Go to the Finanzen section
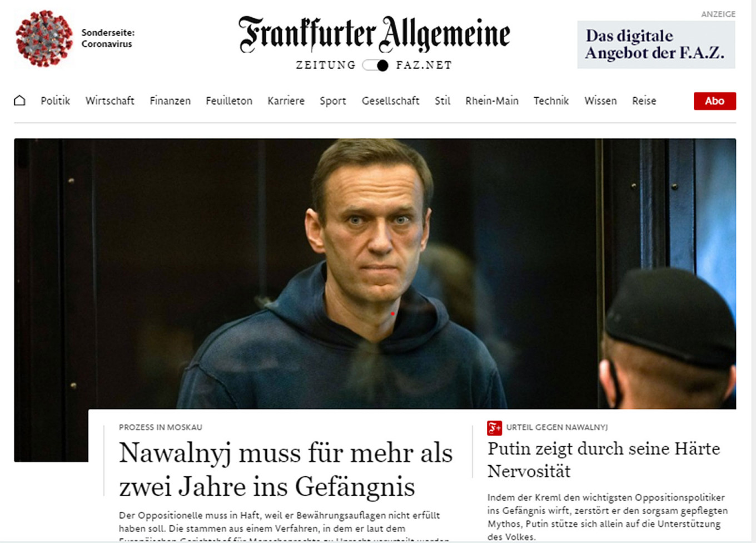The height and width of the screenshot is (543, 756). point(170,101)
